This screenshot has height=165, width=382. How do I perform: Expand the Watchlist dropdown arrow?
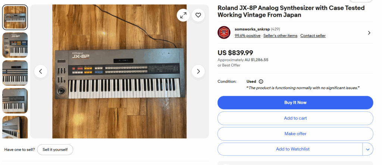click(368, 149)
